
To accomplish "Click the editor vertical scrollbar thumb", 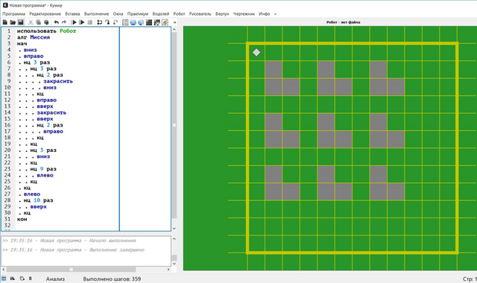I will 174,125.
